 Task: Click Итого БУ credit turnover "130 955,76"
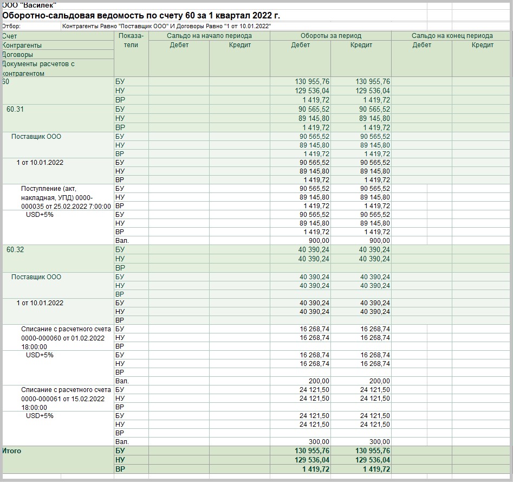click(373, 451)
